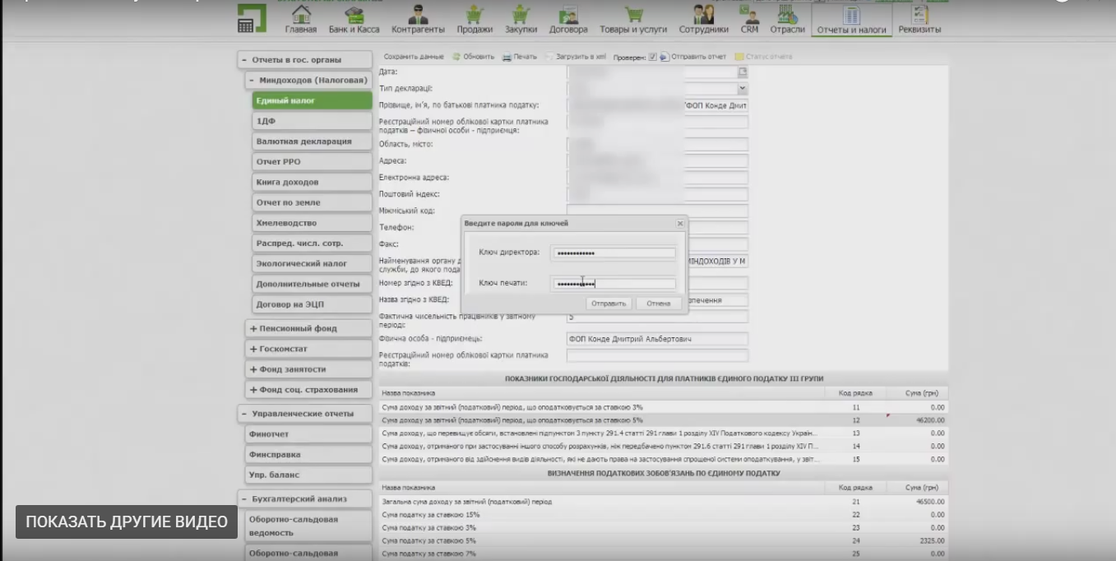Open the Продажи section
Viewport: 1116px width, 561px height.
point(475,20)
